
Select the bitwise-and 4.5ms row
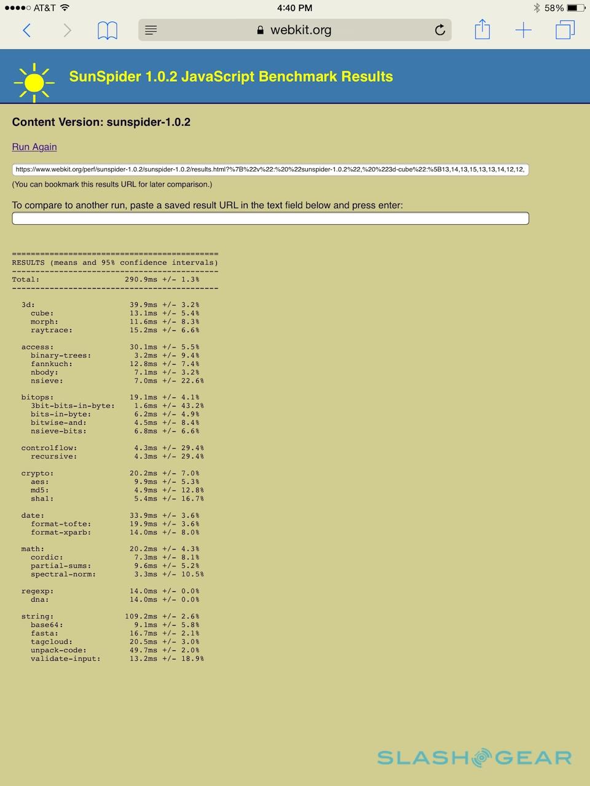point(115,423)
